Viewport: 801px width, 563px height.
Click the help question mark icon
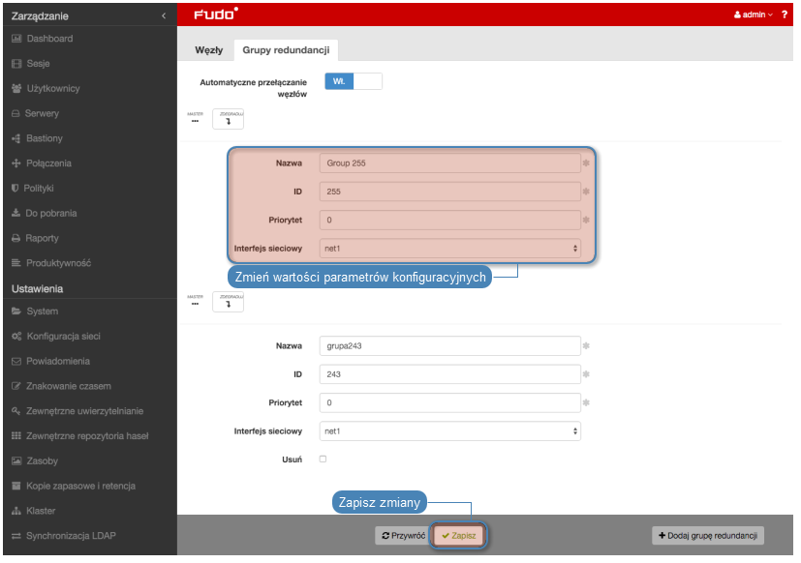click(785, 15)
